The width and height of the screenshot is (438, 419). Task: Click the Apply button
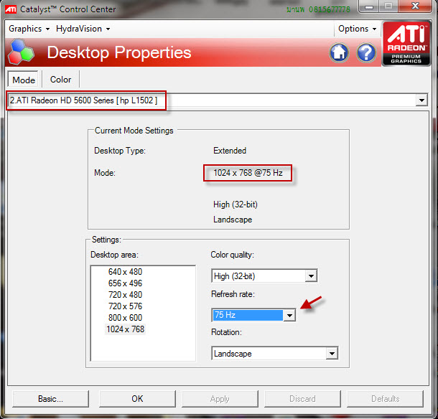(220, 399)
